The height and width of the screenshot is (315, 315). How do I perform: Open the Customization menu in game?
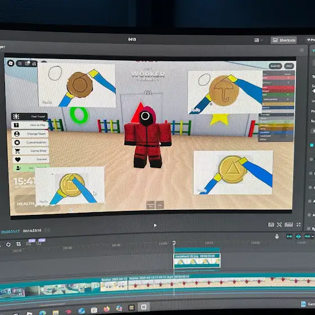point(30,142)
